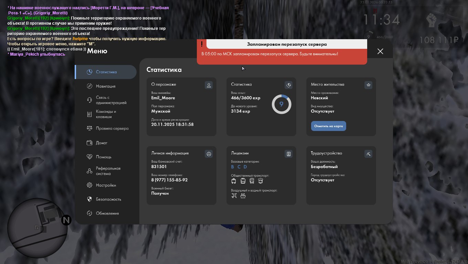Image resolution: width=468 pixels, height=264 pixels.
Task: Click the chart icon on Статистика card
Action: coord(288,85)
